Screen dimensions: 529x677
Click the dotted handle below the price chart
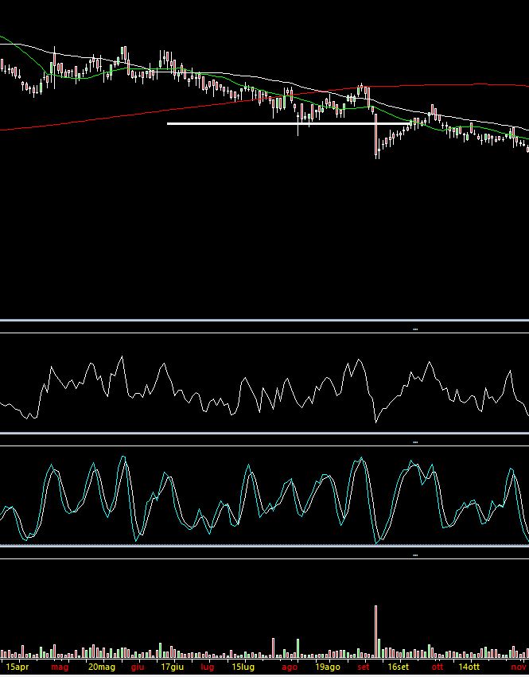pyautogui.click(x=415, y=329)
